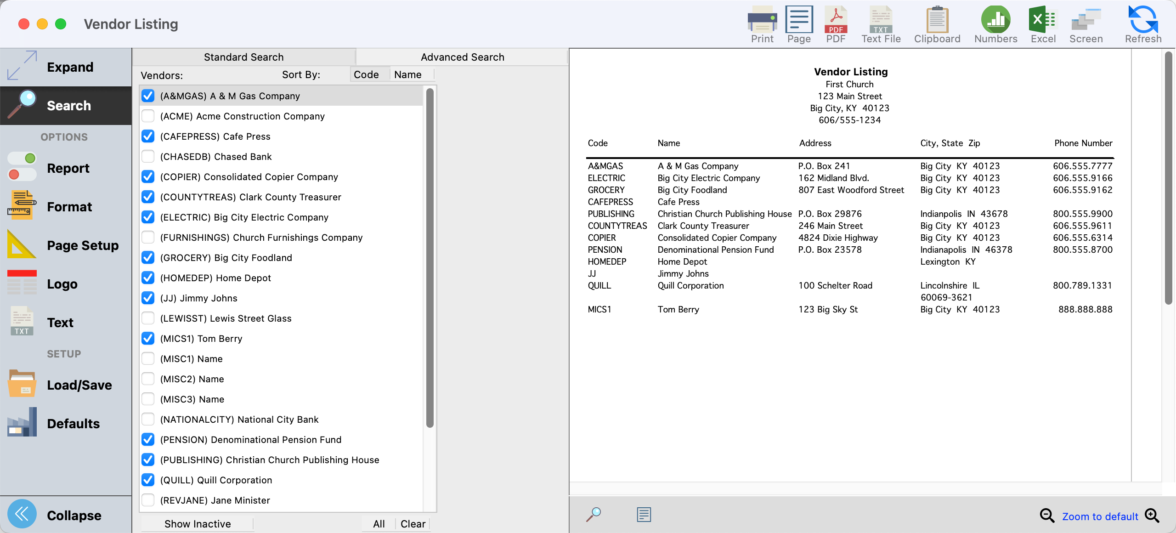Check the Acme Construction Company checkbox
The image size is (1176, 533).
[148, 116]
